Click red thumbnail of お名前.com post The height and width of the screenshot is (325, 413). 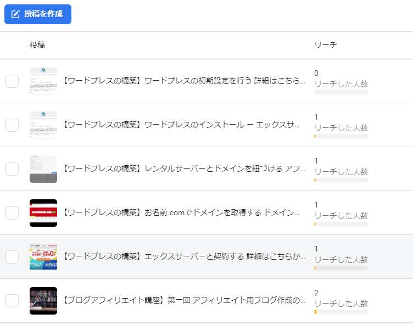click(x=43, y=213)
